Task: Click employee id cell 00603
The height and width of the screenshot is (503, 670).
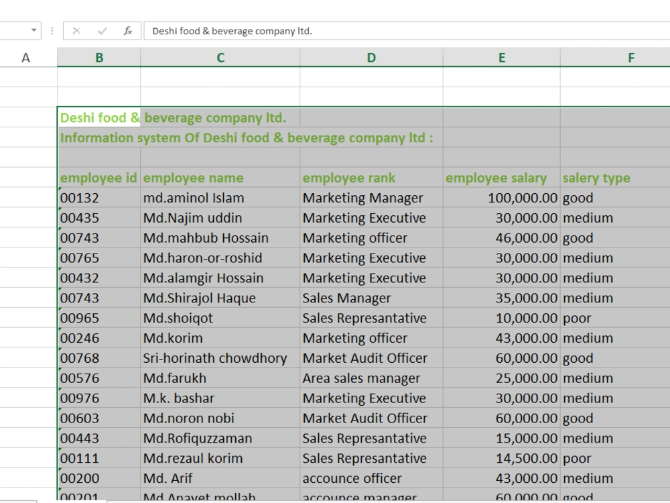Action: pyautogui.click(x=99, y=418)
